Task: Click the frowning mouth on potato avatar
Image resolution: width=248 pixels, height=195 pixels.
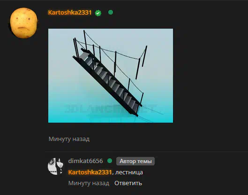Action: (x=23, y=29)
